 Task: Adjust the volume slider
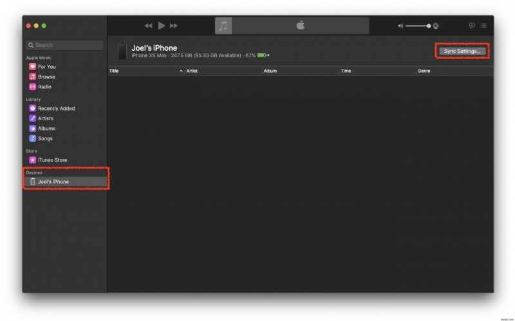click(417, 26)
